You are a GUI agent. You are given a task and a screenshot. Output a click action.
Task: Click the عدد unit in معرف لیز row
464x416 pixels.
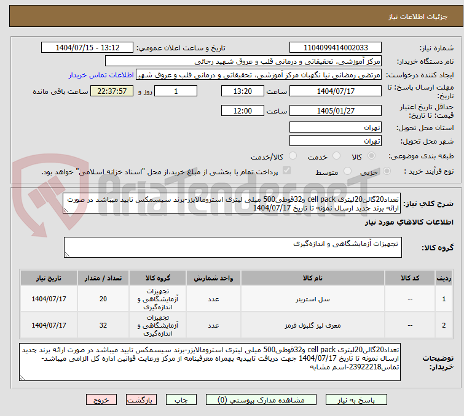point(213,325)
